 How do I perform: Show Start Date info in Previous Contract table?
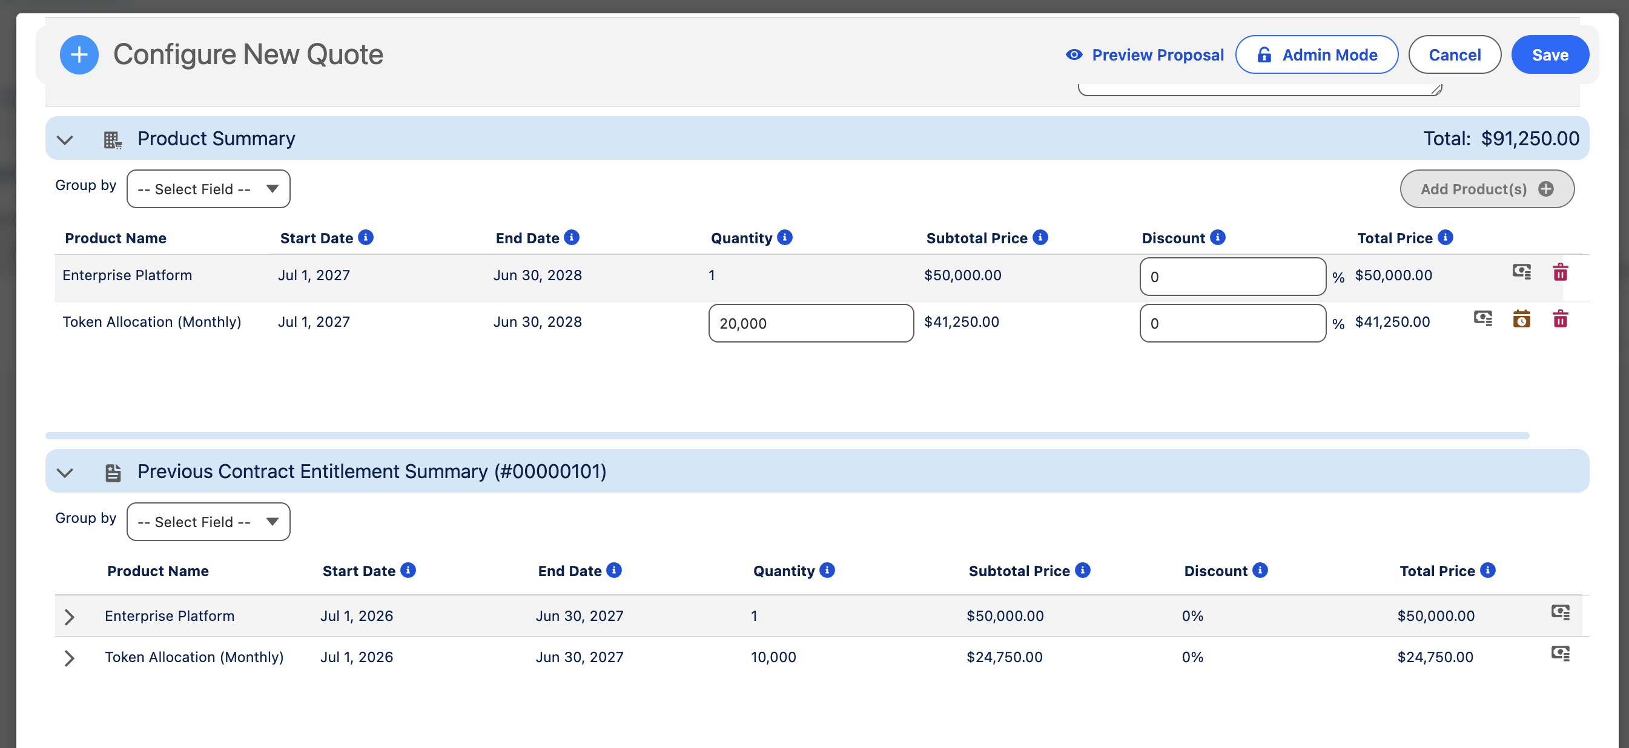408,571
